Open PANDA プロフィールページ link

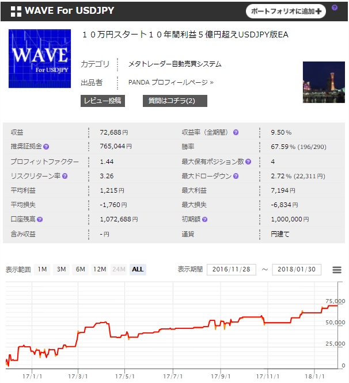pos(170,82)
